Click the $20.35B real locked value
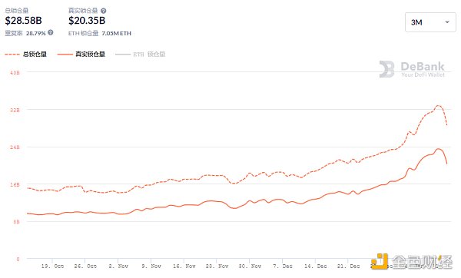The width and height of the screenshot is (461, 278). pos(87,21)
